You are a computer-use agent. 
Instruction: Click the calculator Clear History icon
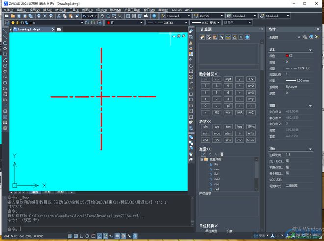pos(209,37)
